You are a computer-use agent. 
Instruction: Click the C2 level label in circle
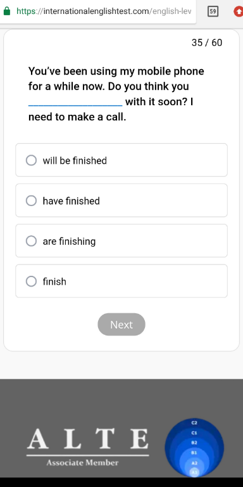pyautogui.click(x=194, y=423)
